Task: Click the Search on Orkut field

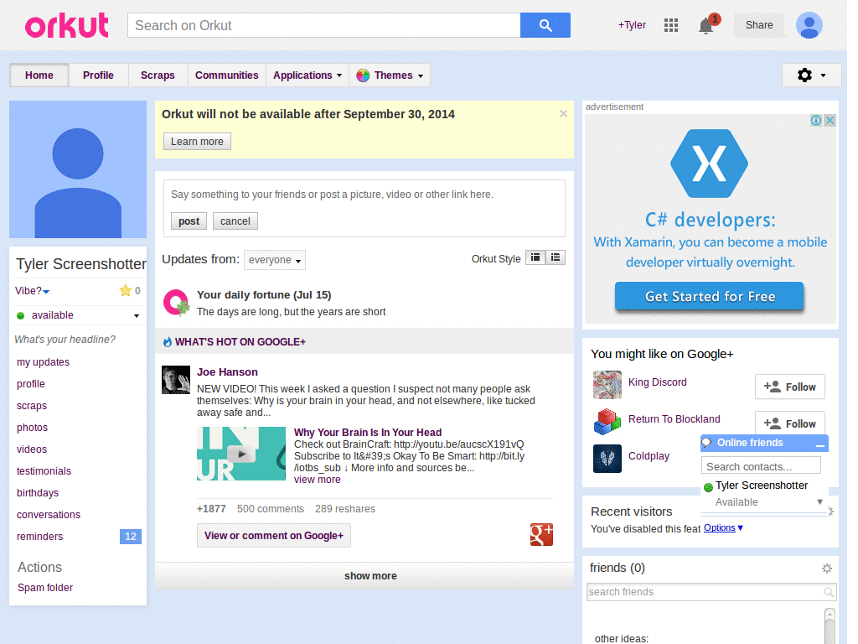Action: tap(324, 25)
